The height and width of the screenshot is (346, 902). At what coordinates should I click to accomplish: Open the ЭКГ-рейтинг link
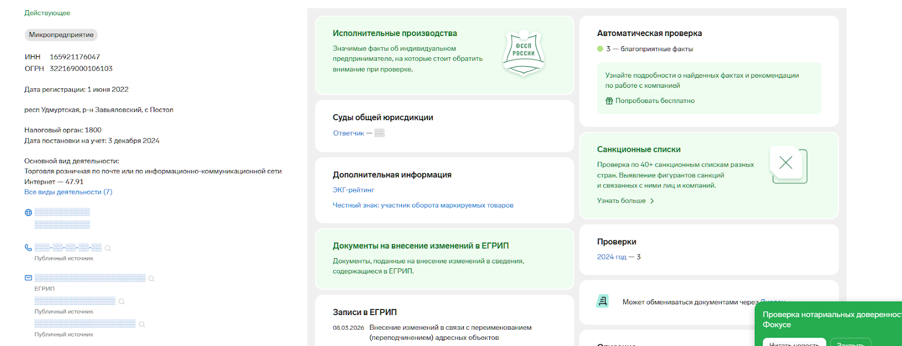tap(353, 190)
